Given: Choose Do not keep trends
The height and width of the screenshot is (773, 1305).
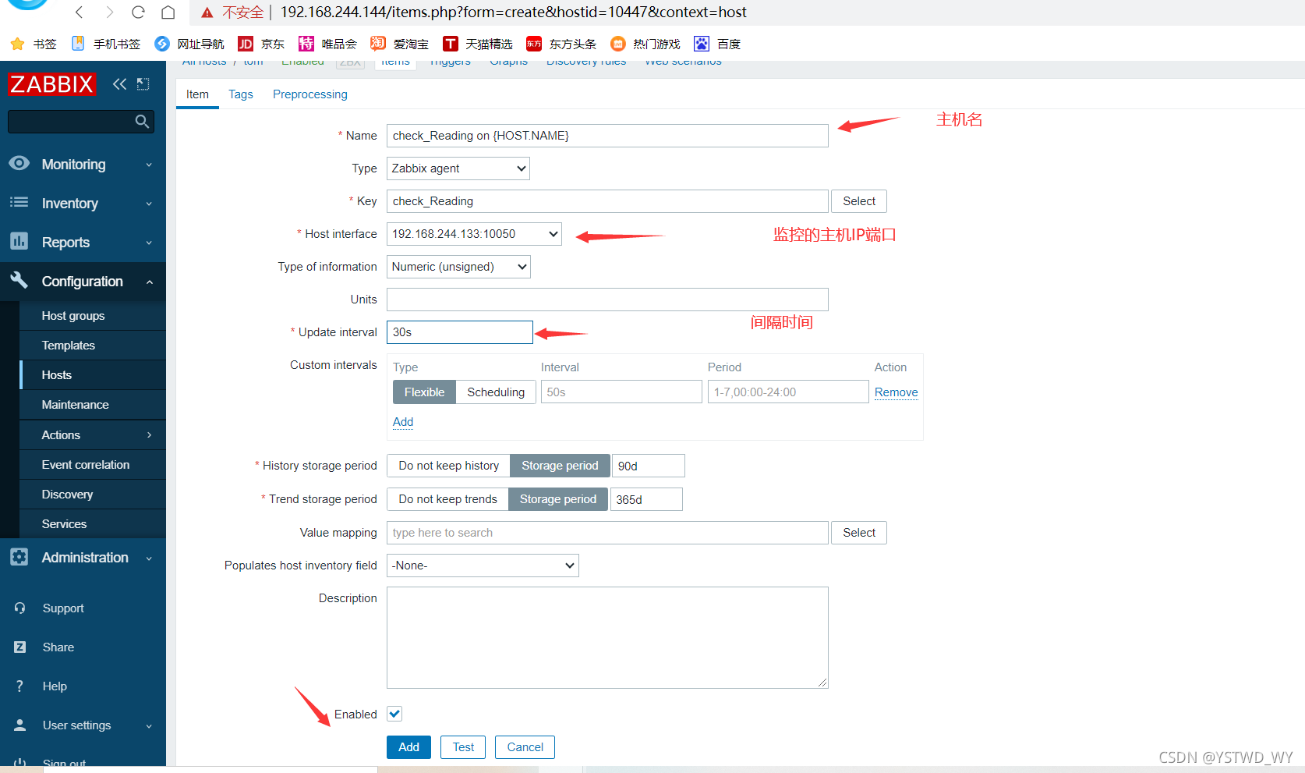Looking at the screenshot, I should point(447,499).
